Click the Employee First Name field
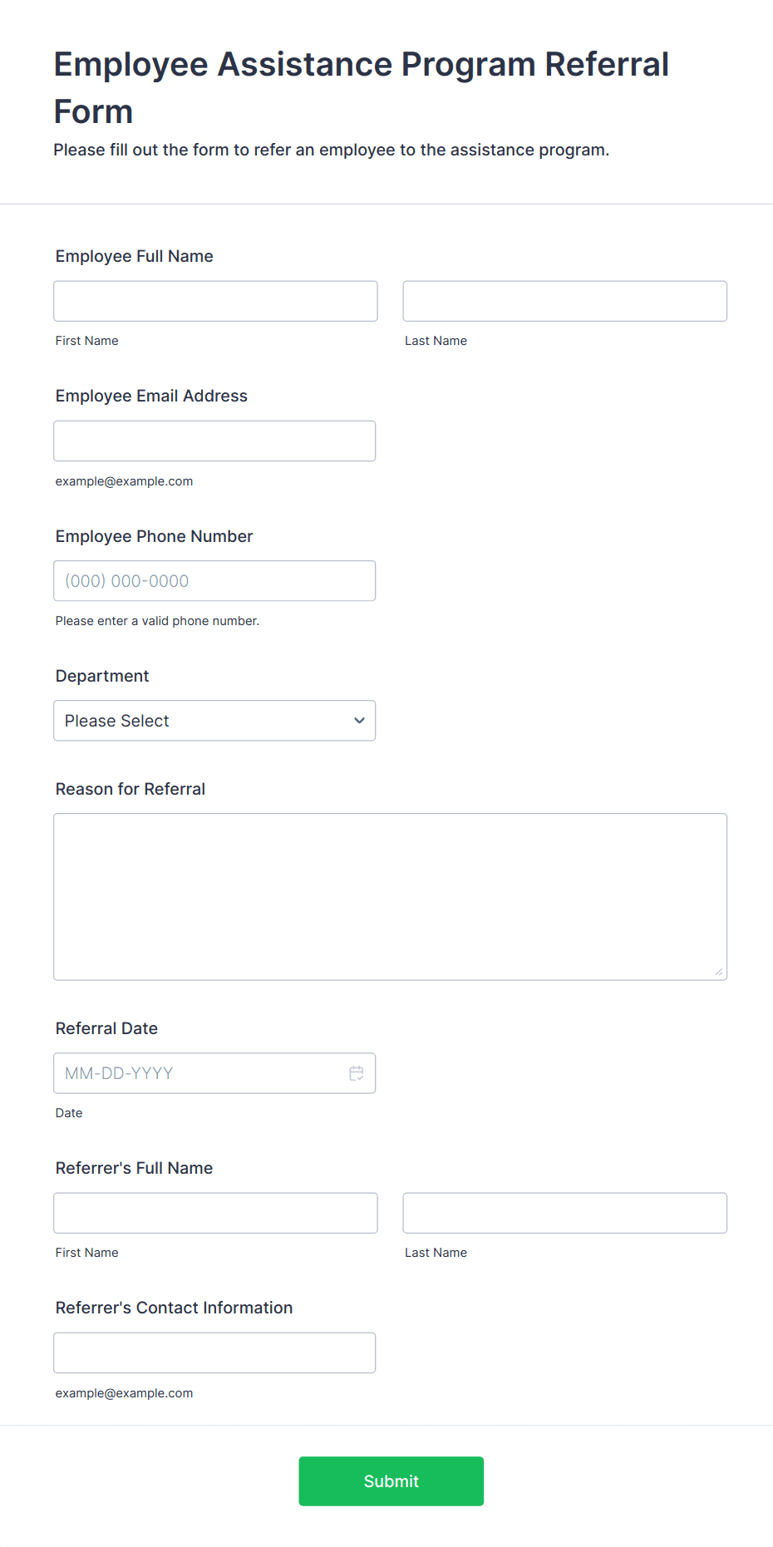Viewport: 773px width, 1547px height. click(x=215, y=301)
